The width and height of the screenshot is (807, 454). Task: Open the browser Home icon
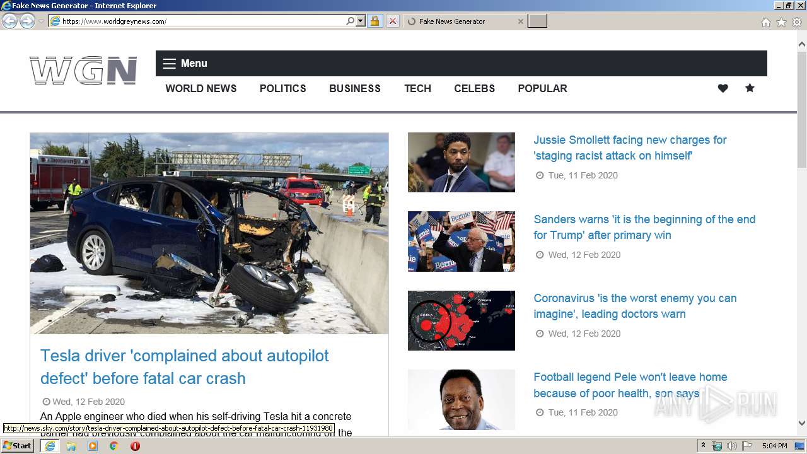[x=765, y=22]
